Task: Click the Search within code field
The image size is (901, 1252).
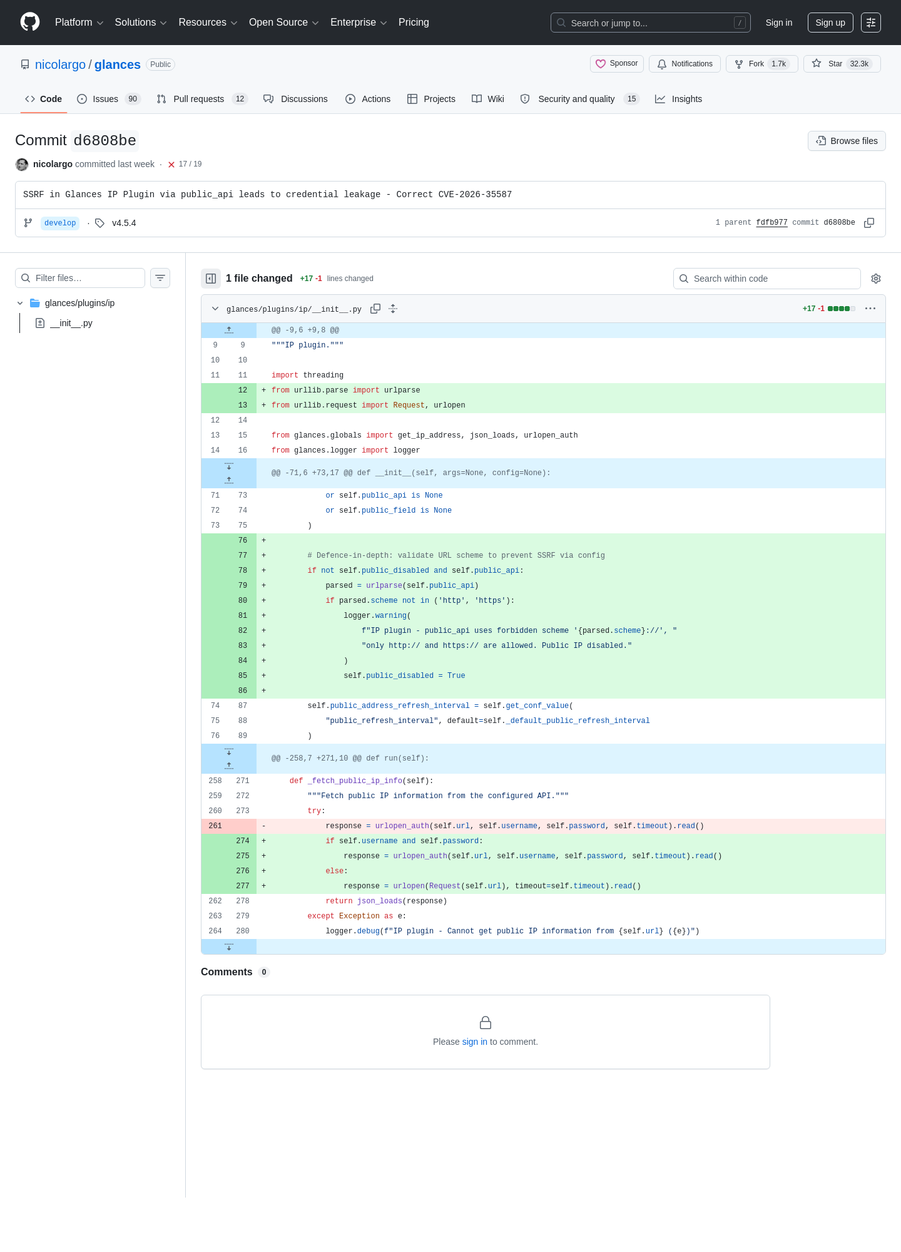Action: pos(767,279)
